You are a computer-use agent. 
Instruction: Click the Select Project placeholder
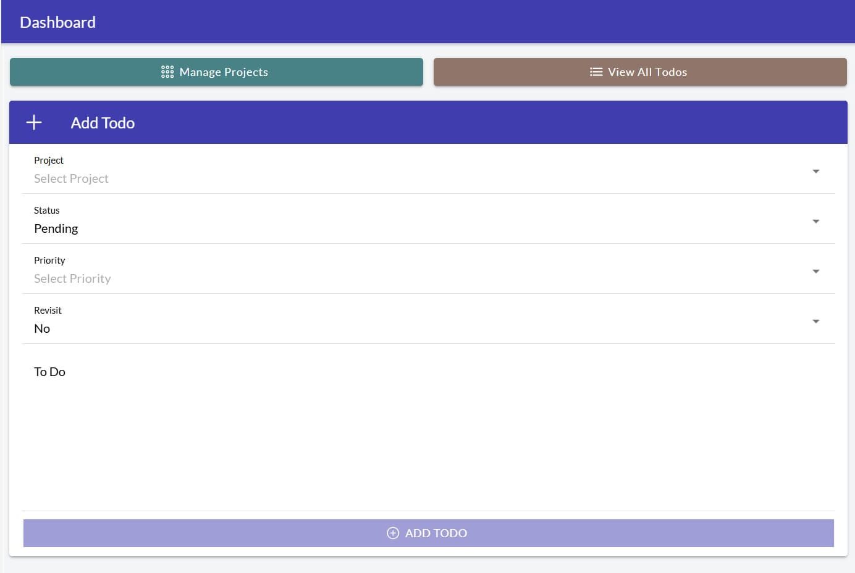pos(71,179)
